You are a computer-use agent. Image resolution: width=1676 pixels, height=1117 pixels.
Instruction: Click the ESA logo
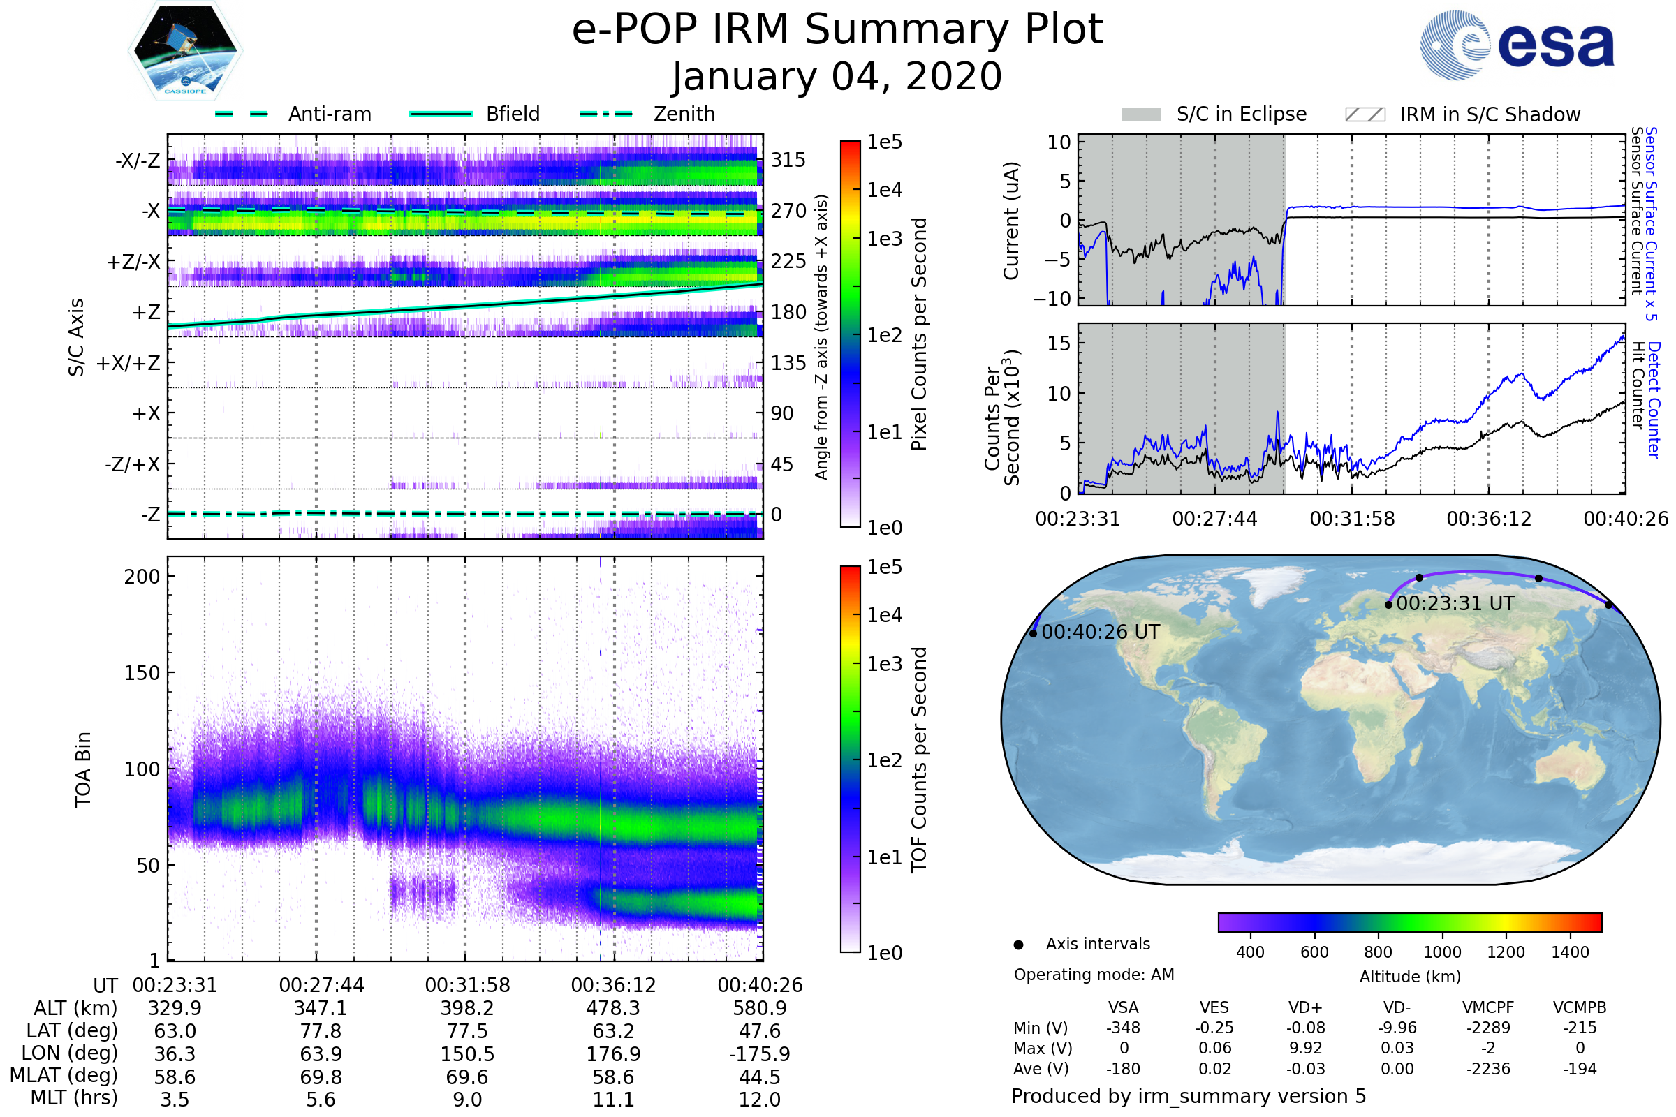pyautogui.click(x=1517, y=44)
